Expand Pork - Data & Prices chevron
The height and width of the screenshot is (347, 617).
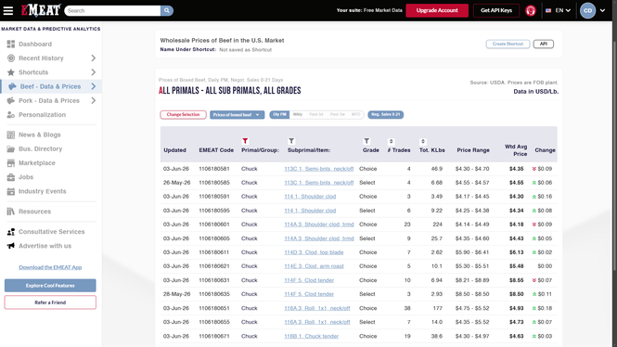94,101
